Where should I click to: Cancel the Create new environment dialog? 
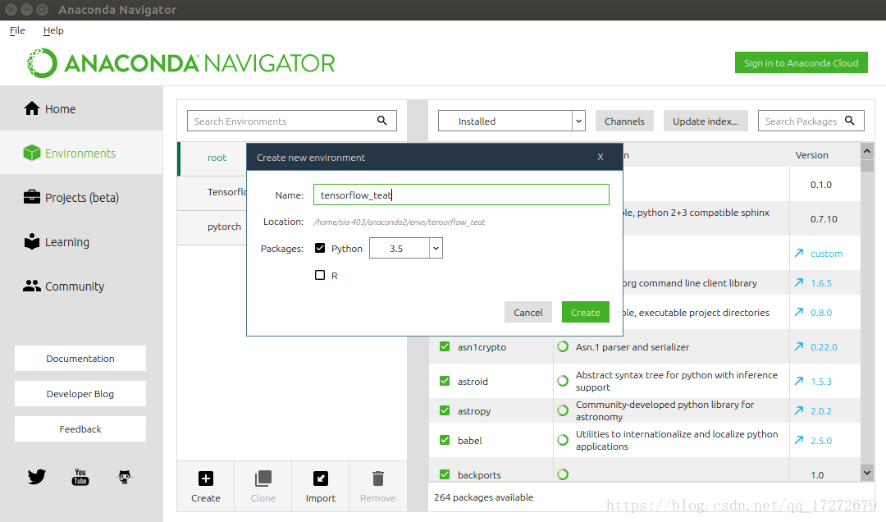(527, 312)
